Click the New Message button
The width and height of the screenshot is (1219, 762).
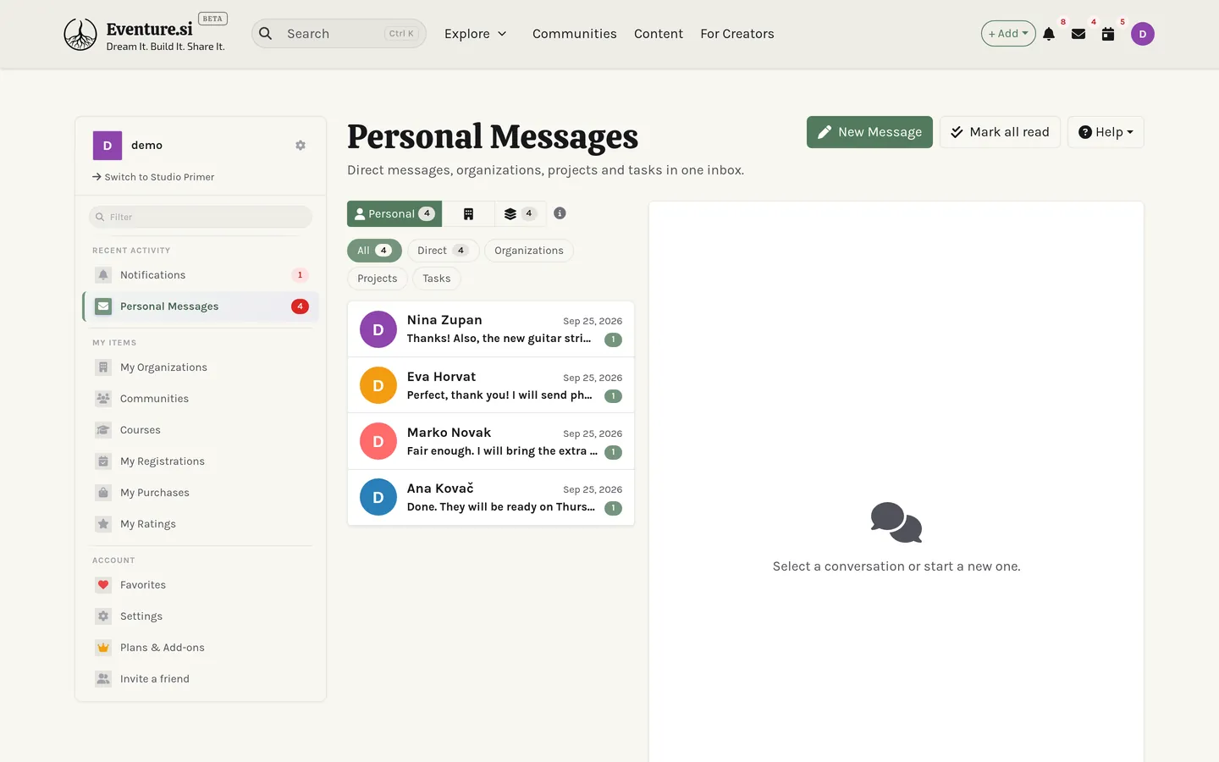pyautogui.click(x=869, y=132)
